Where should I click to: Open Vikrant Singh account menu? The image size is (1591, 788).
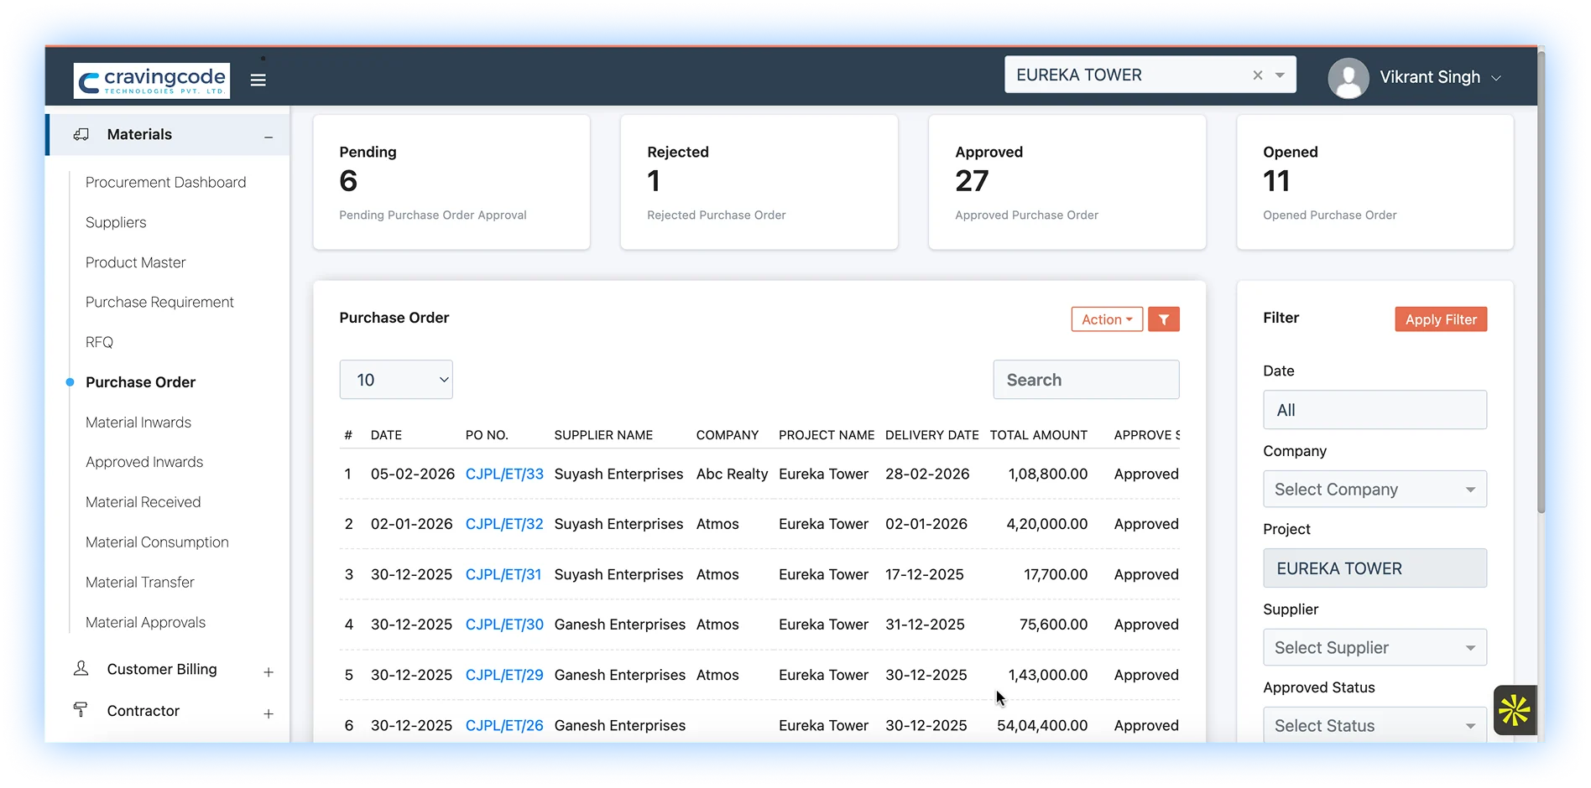(x=1440, y=77)
